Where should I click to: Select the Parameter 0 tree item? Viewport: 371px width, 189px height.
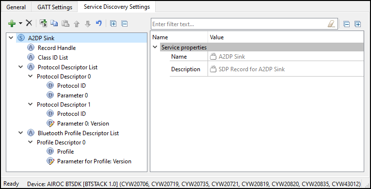pyautogui.click(x=72, y=95)
